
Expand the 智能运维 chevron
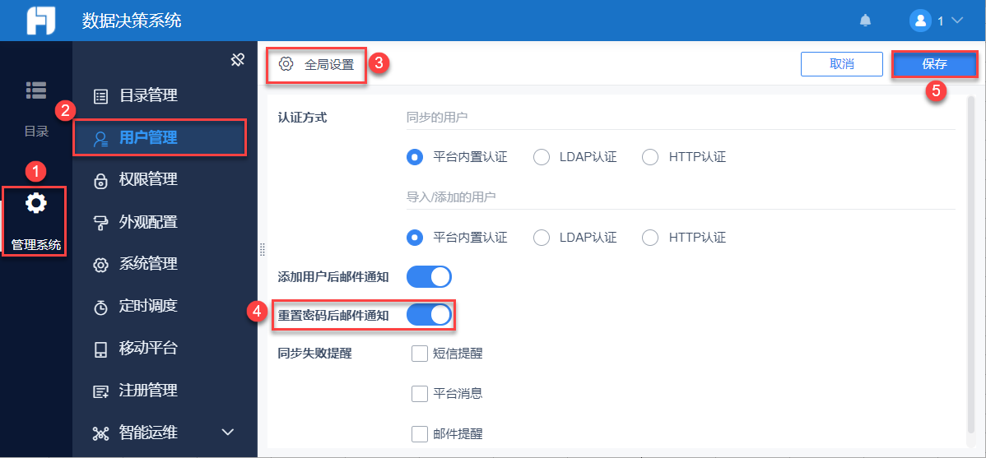coord(228,433)
